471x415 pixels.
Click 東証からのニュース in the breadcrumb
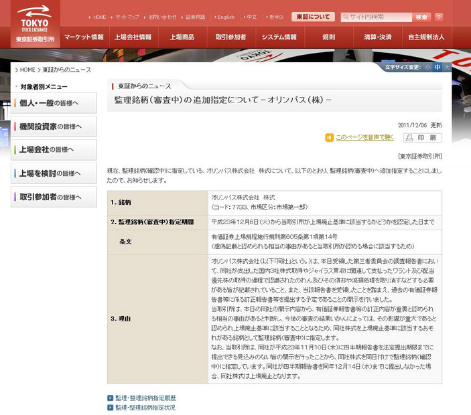pos(67,70)
